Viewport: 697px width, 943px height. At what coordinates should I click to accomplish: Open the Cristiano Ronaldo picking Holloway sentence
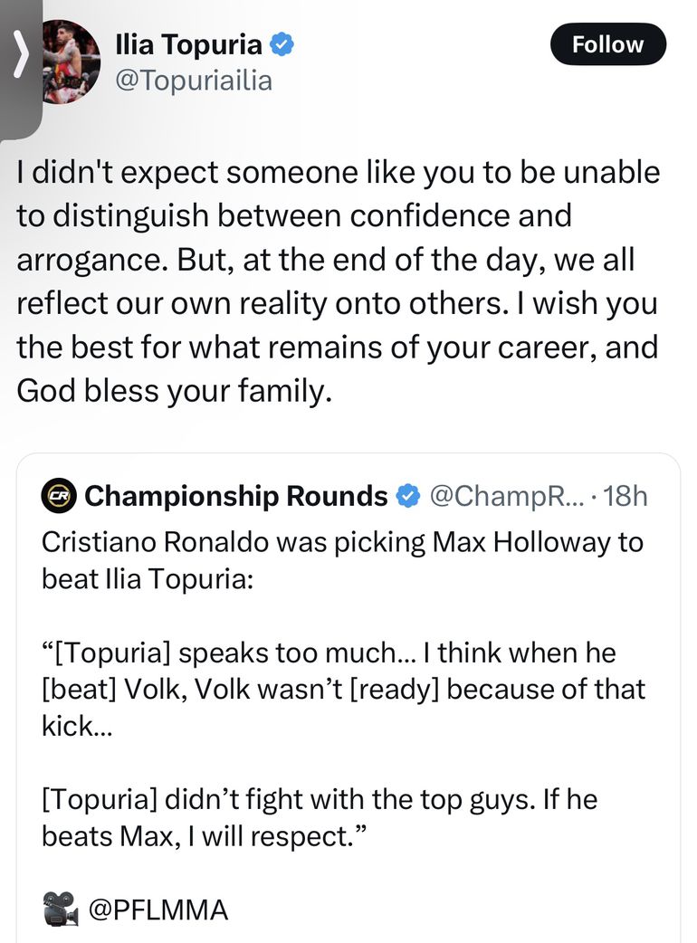(343, 558)
